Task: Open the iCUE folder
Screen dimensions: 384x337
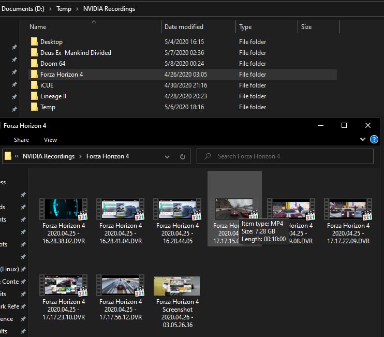Action: (47, 85)
